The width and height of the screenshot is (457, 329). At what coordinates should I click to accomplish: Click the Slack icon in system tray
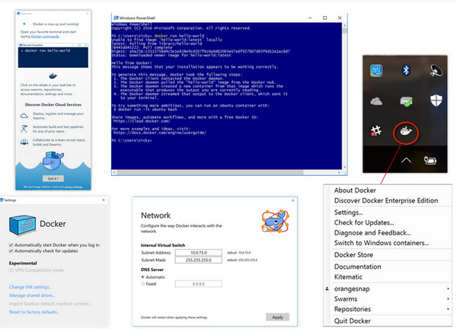coord(376,131)
